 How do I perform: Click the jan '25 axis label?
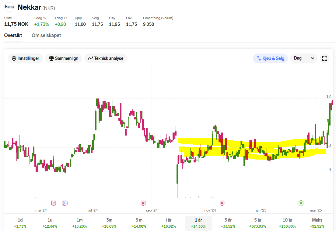261,210
